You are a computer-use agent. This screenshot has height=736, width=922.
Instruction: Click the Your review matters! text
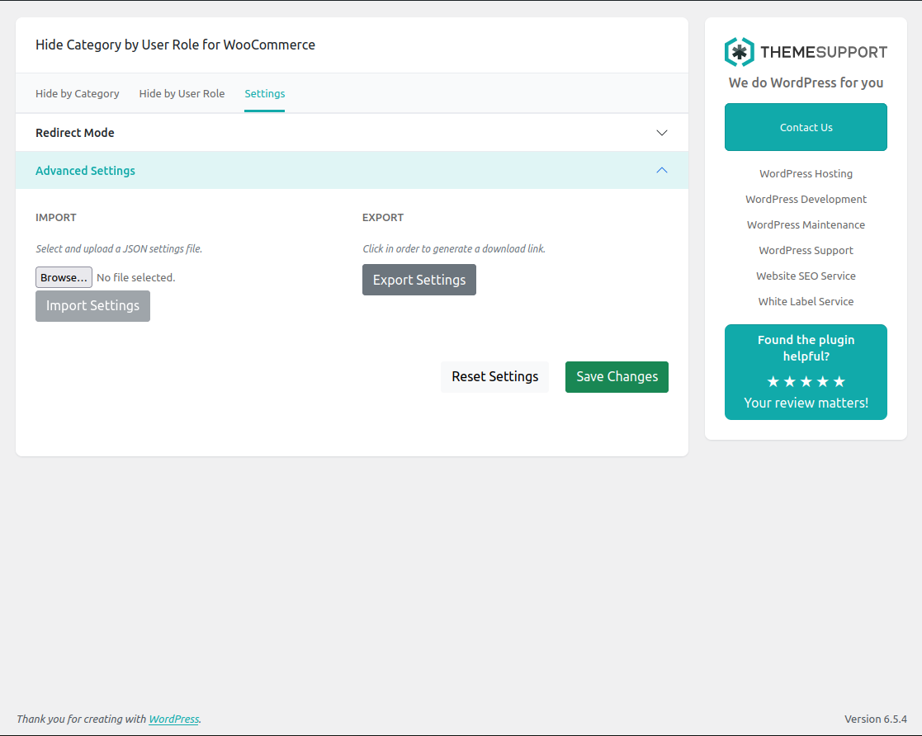point(806,403)
